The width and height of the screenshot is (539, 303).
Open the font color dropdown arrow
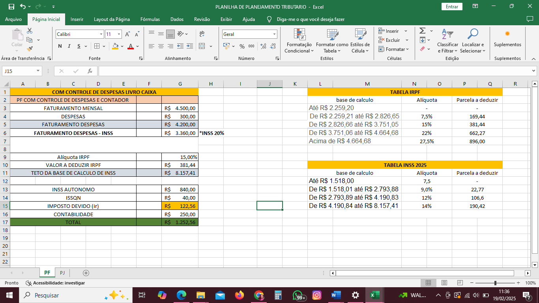tap(137, 46)
